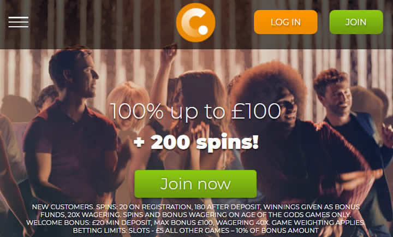Click the green JOIN button in header

tap(356, 22)
